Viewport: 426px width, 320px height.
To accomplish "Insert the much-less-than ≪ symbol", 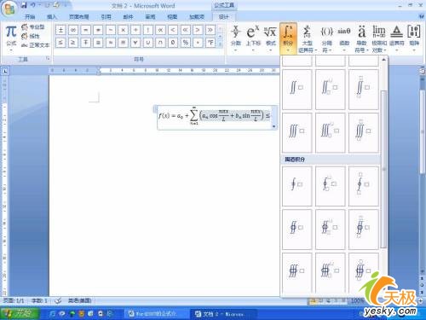I will pyautogui.click(x=186, y=30).
